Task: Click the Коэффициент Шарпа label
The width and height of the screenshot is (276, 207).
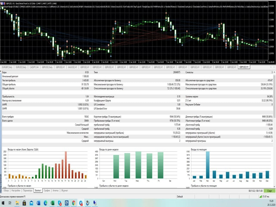Action: 102,100
